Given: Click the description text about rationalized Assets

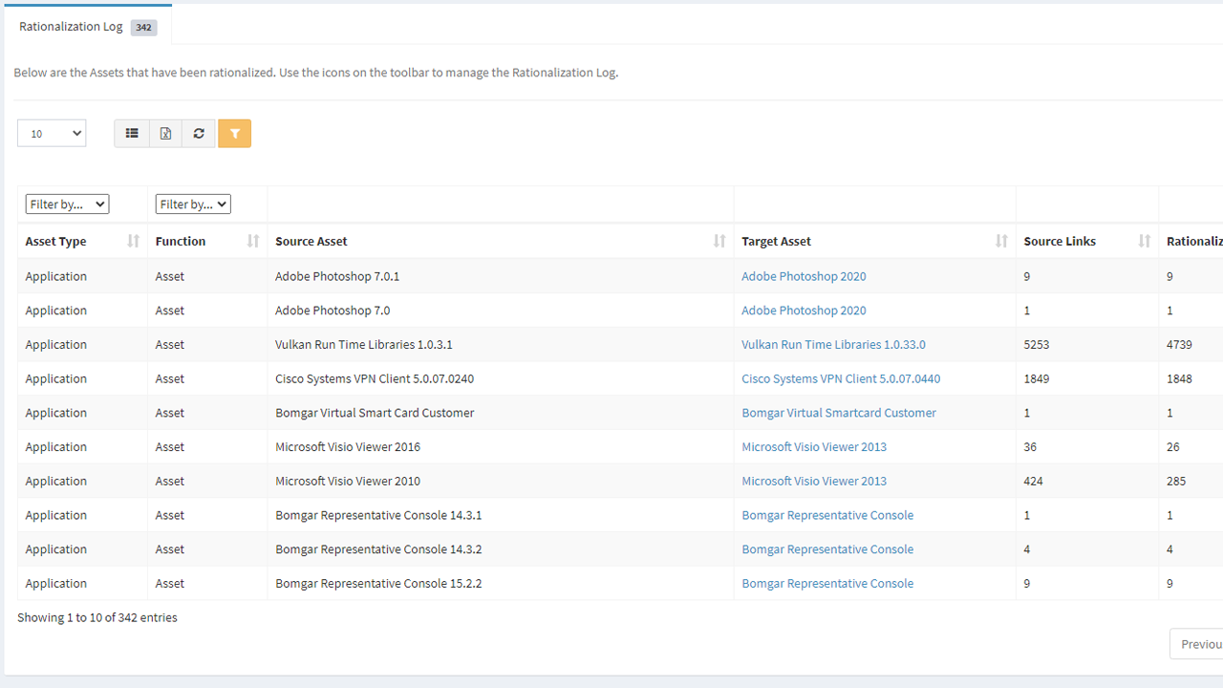Looking at the screenshot, I should (316, 73).
